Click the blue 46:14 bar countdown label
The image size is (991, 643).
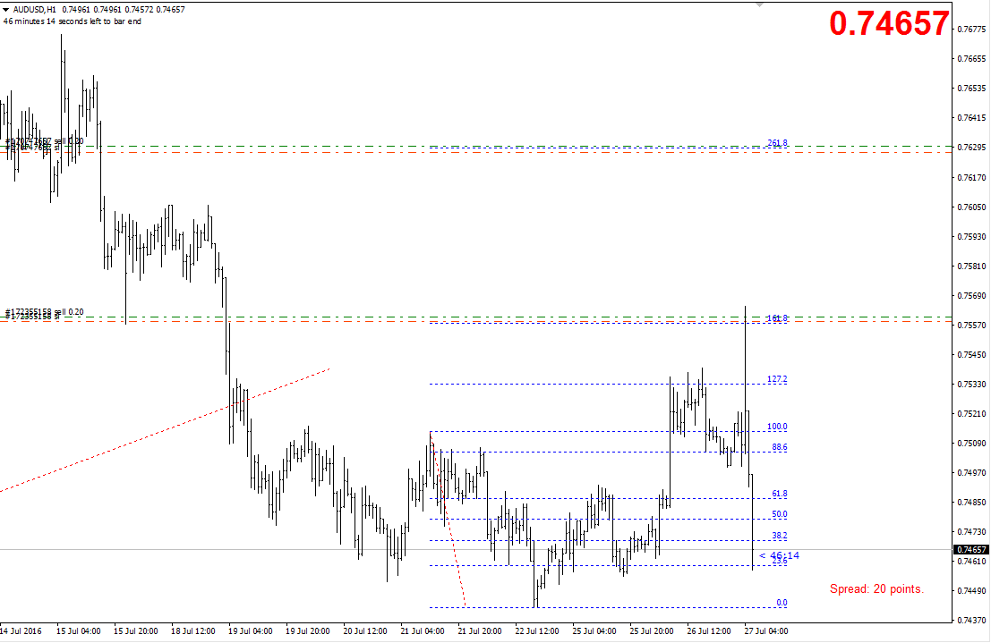(779, 555)
